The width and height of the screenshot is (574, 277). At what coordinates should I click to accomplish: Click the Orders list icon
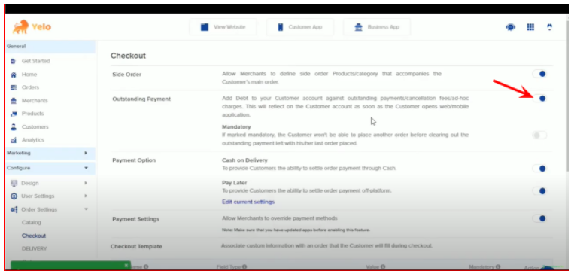coord(14,87)
